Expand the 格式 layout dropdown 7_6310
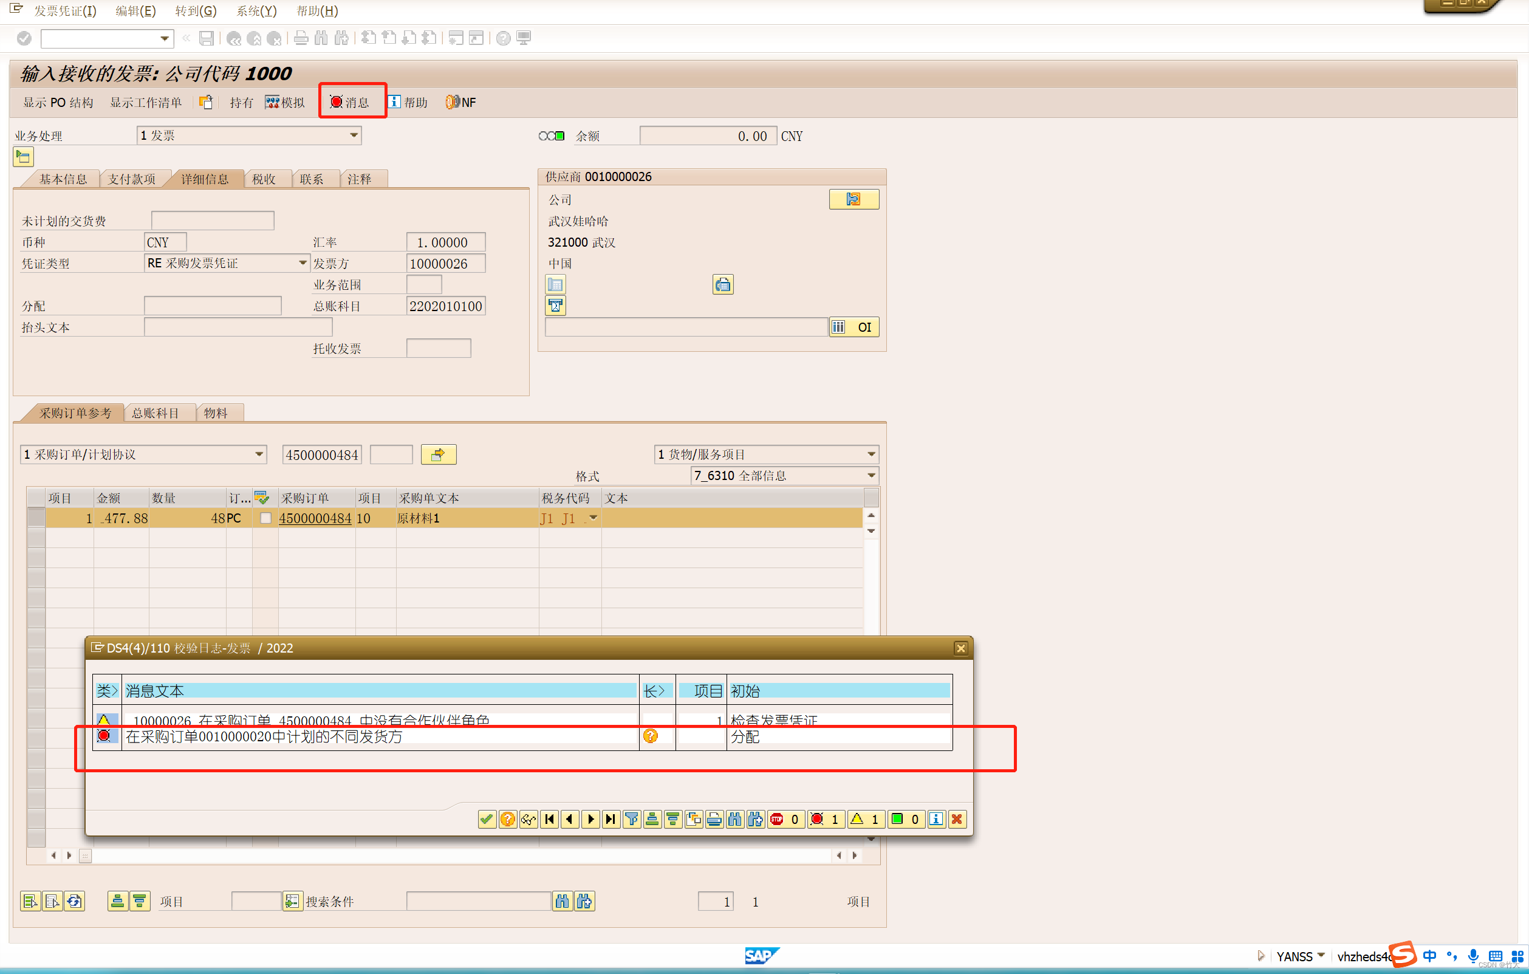This screenshot has height=974, width=1529. [871, 476]
